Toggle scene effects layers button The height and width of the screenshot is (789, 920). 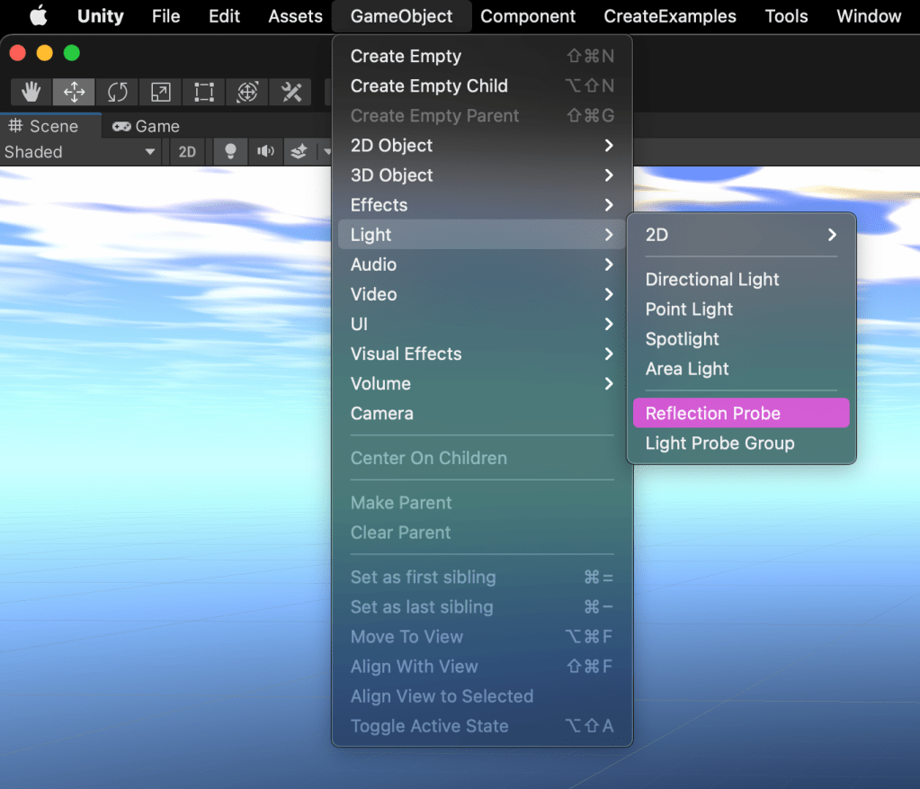pos(299,152)
